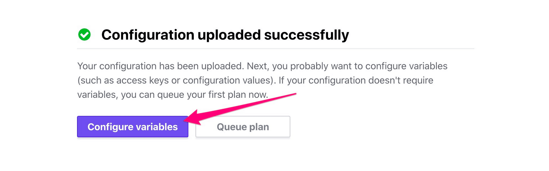This screenshot has width=549, height=171.
Task: Click the word "uploaded" in the heading
Action: pyautogui.click(x=229, y=35)
